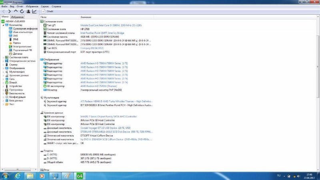
Task: Open the ST500LM0 SCSI Disk Device link
Action: (116, 132)
